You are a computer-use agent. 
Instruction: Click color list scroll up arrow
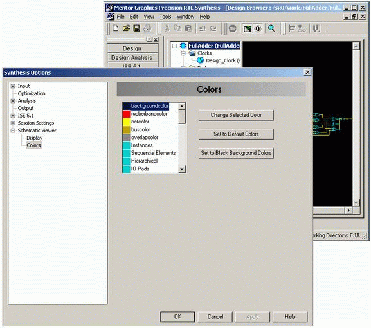click(x=182, y=106)
